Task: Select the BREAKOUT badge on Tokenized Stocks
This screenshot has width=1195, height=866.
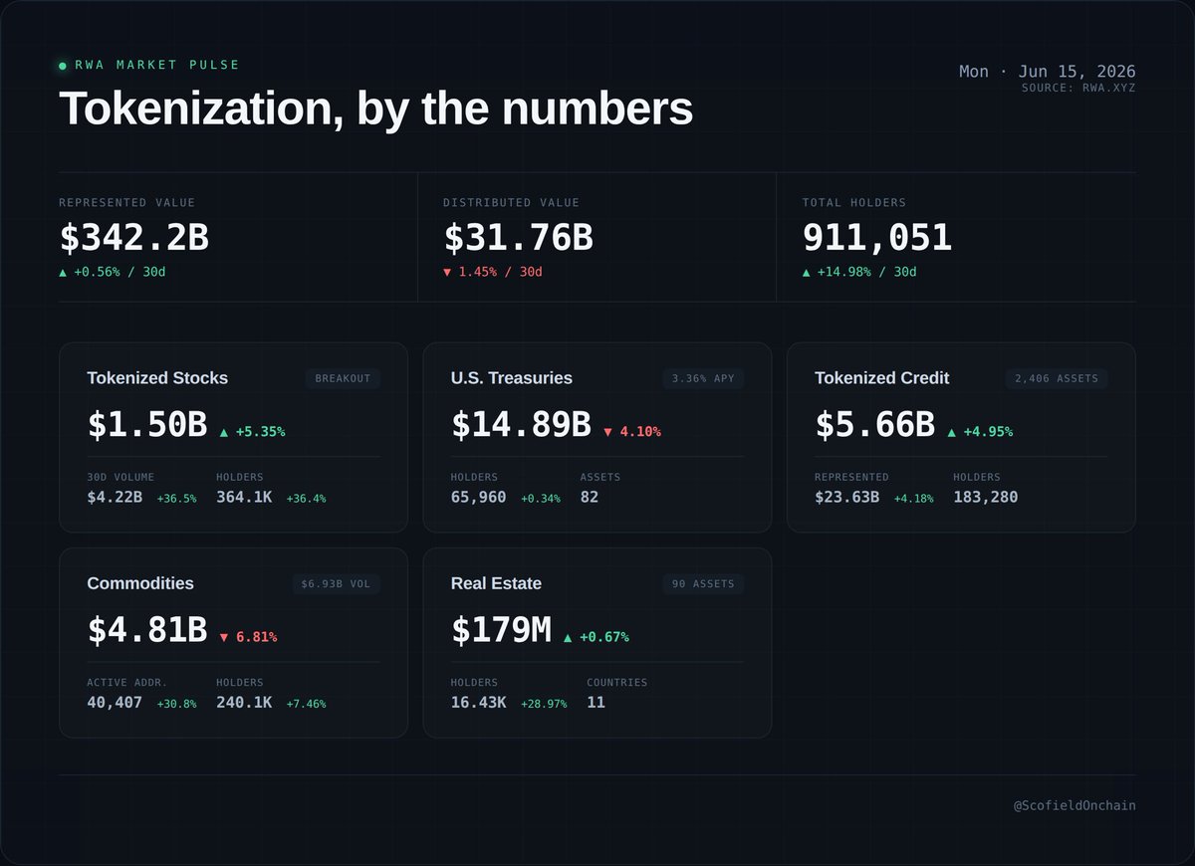Action: (343, 378)
